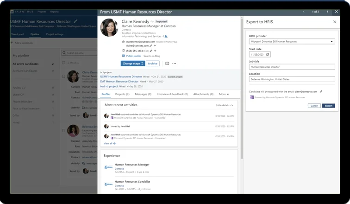This screenshot has width=350, height=204.
Task: Click the Export button
Action: pos(328,106)
